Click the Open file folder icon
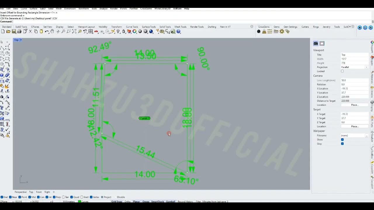 8,32
